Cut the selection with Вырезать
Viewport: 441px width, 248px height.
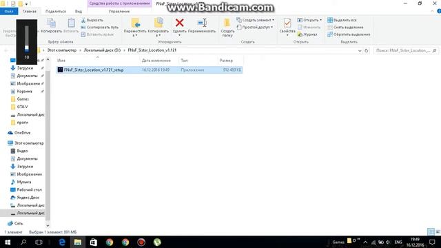click(92, 20)
